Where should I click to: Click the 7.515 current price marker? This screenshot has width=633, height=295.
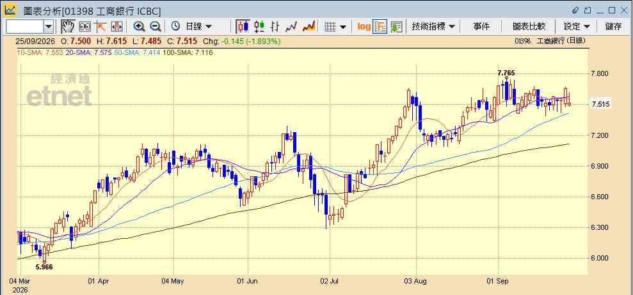pos(600,104)
